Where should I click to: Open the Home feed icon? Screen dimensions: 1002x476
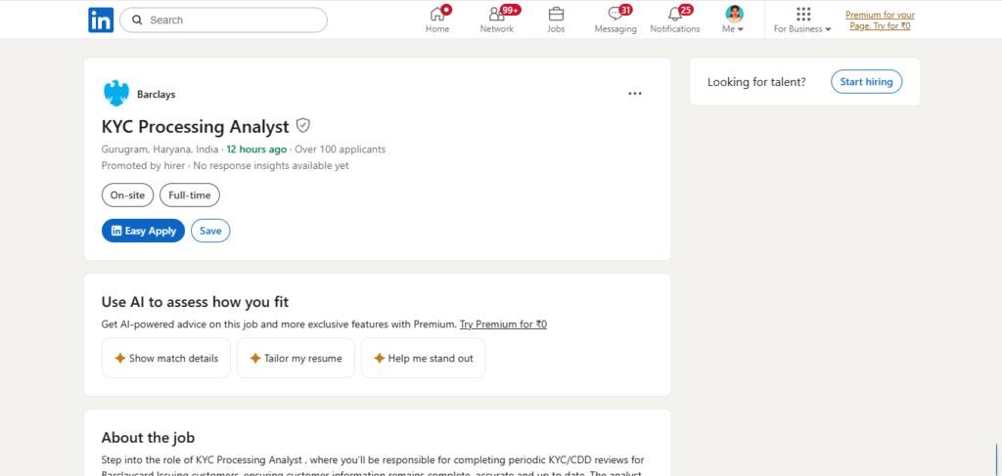(437, 14)
